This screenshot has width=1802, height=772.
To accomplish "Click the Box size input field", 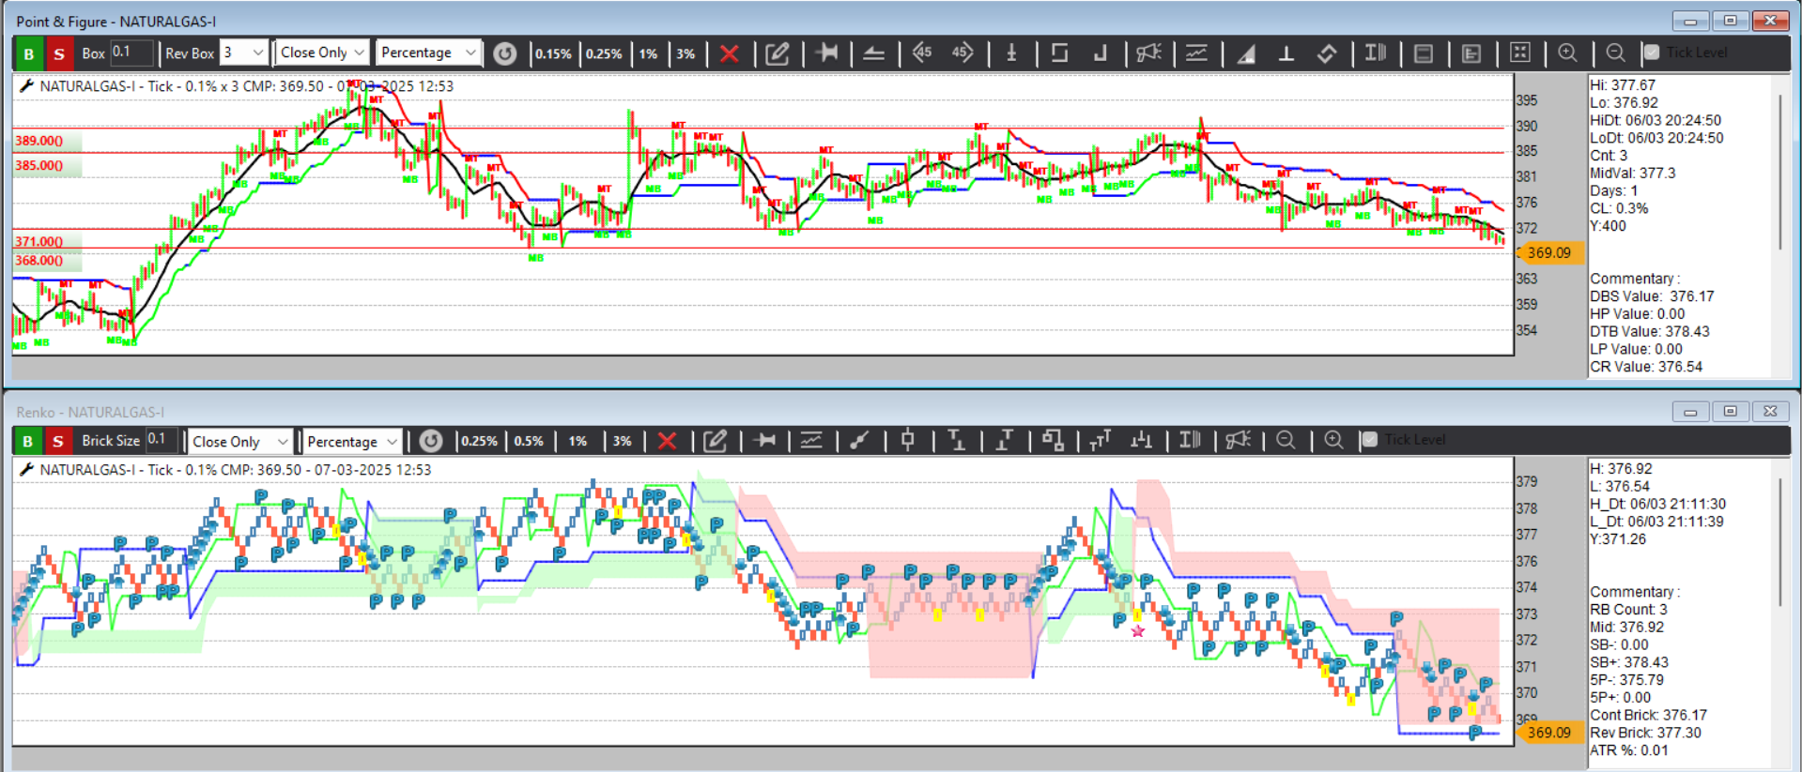I will 131,53.
